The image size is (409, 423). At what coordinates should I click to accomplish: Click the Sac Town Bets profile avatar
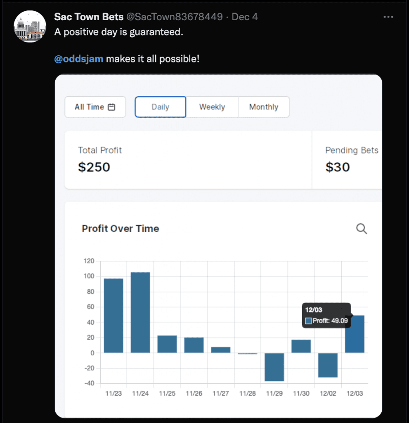point(30,26)
